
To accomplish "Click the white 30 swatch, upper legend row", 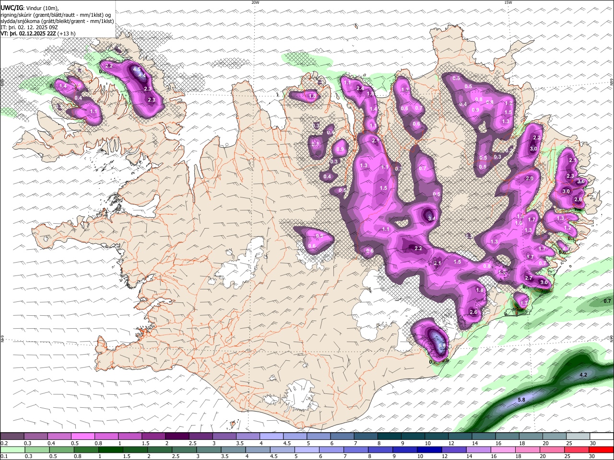I will pyautogui.click(x=602, y=436).
